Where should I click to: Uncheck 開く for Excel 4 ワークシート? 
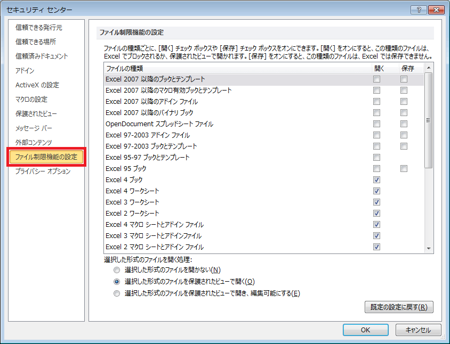pos(376,191)
